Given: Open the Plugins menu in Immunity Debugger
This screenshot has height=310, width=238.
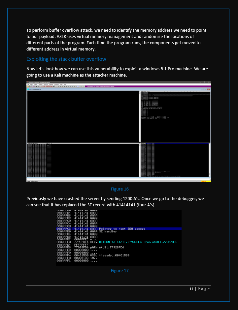Looking at the screenshot, I should pyautogui.click(x=40, y=85).
